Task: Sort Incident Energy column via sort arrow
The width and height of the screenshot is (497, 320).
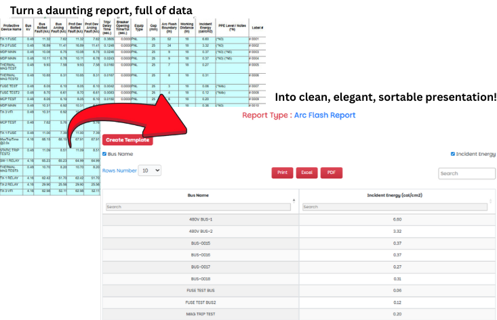Action: (492, 200)
